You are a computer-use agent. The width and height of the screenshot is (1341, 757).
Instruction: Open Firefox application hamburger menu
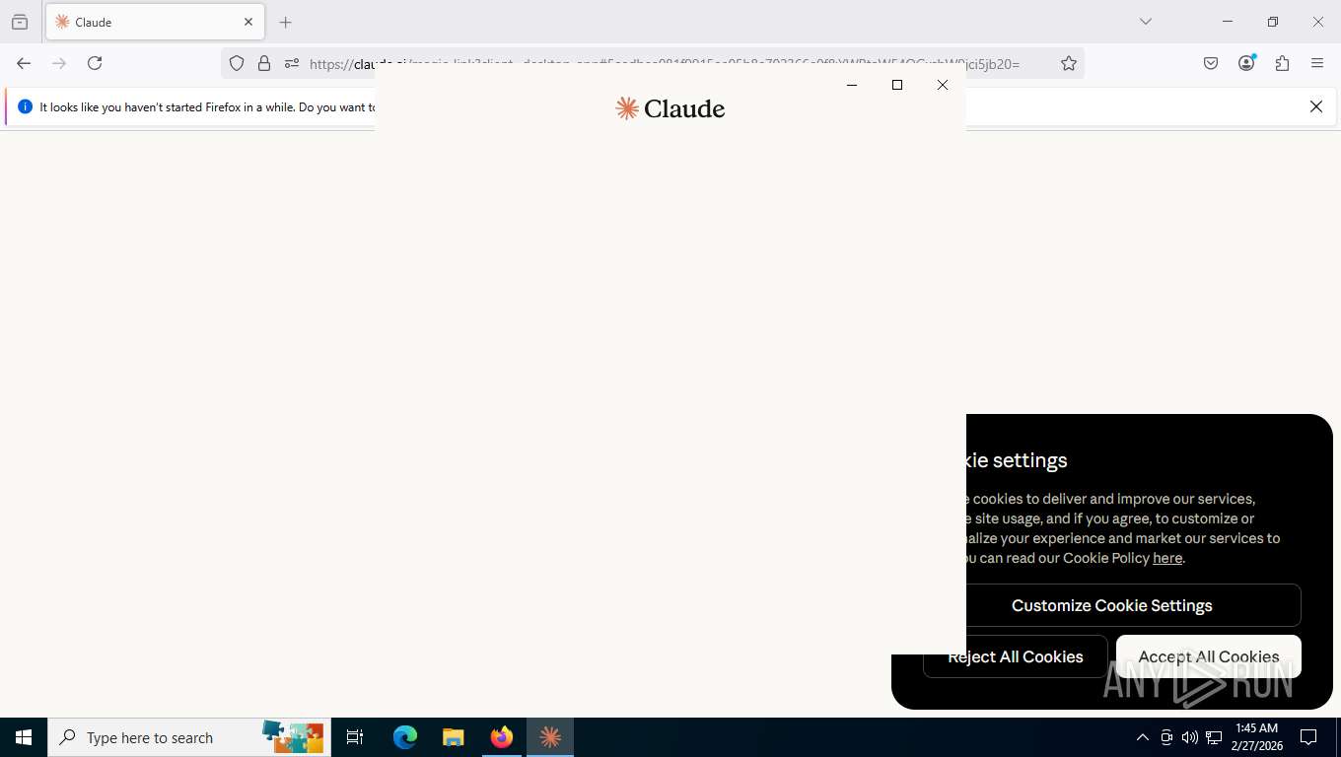(1317, 63)
